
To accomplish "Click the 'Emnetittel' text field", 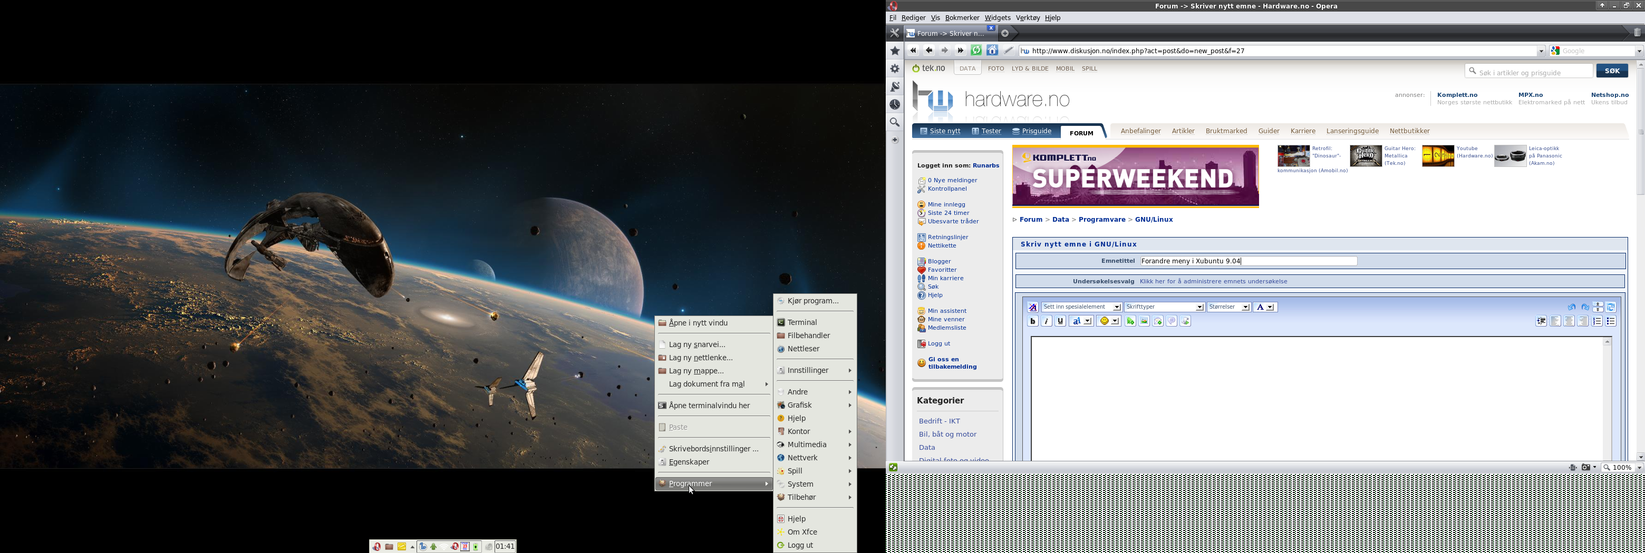I will tap(1248, 261).
